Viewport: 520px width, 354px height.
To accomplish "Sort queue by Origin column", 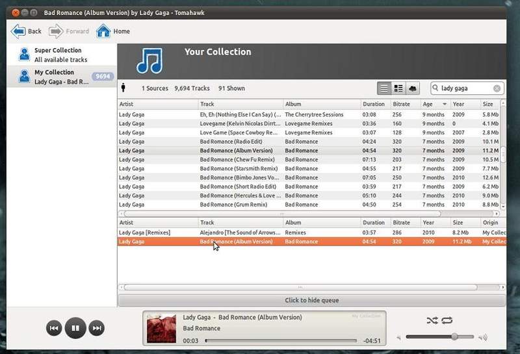I will 493,222.
